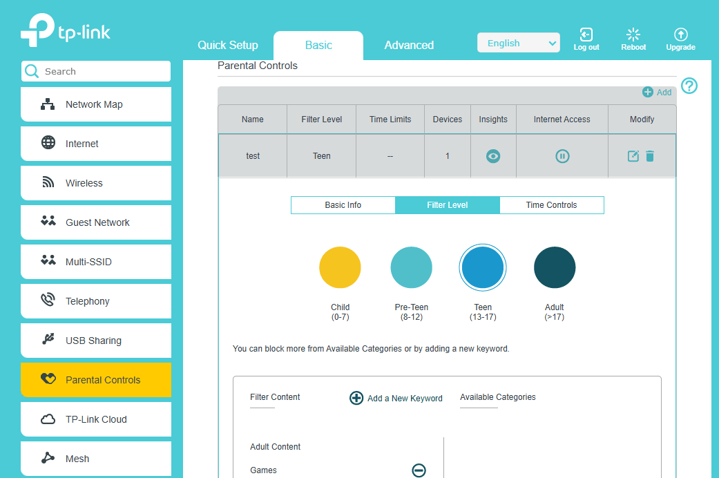Click the Add link text
719x478 pixels.
(x=664, y=92)
